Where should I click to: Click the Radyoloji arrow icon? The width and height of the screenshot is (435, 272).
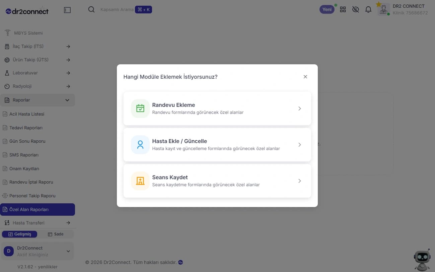coord(68,86)
